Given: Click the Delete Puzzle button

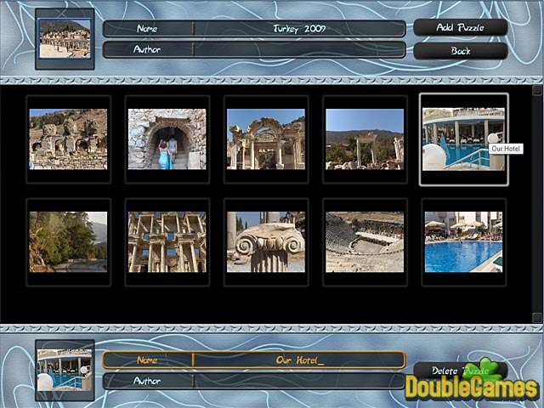Looking at the screenshot, I should point(459,371).
